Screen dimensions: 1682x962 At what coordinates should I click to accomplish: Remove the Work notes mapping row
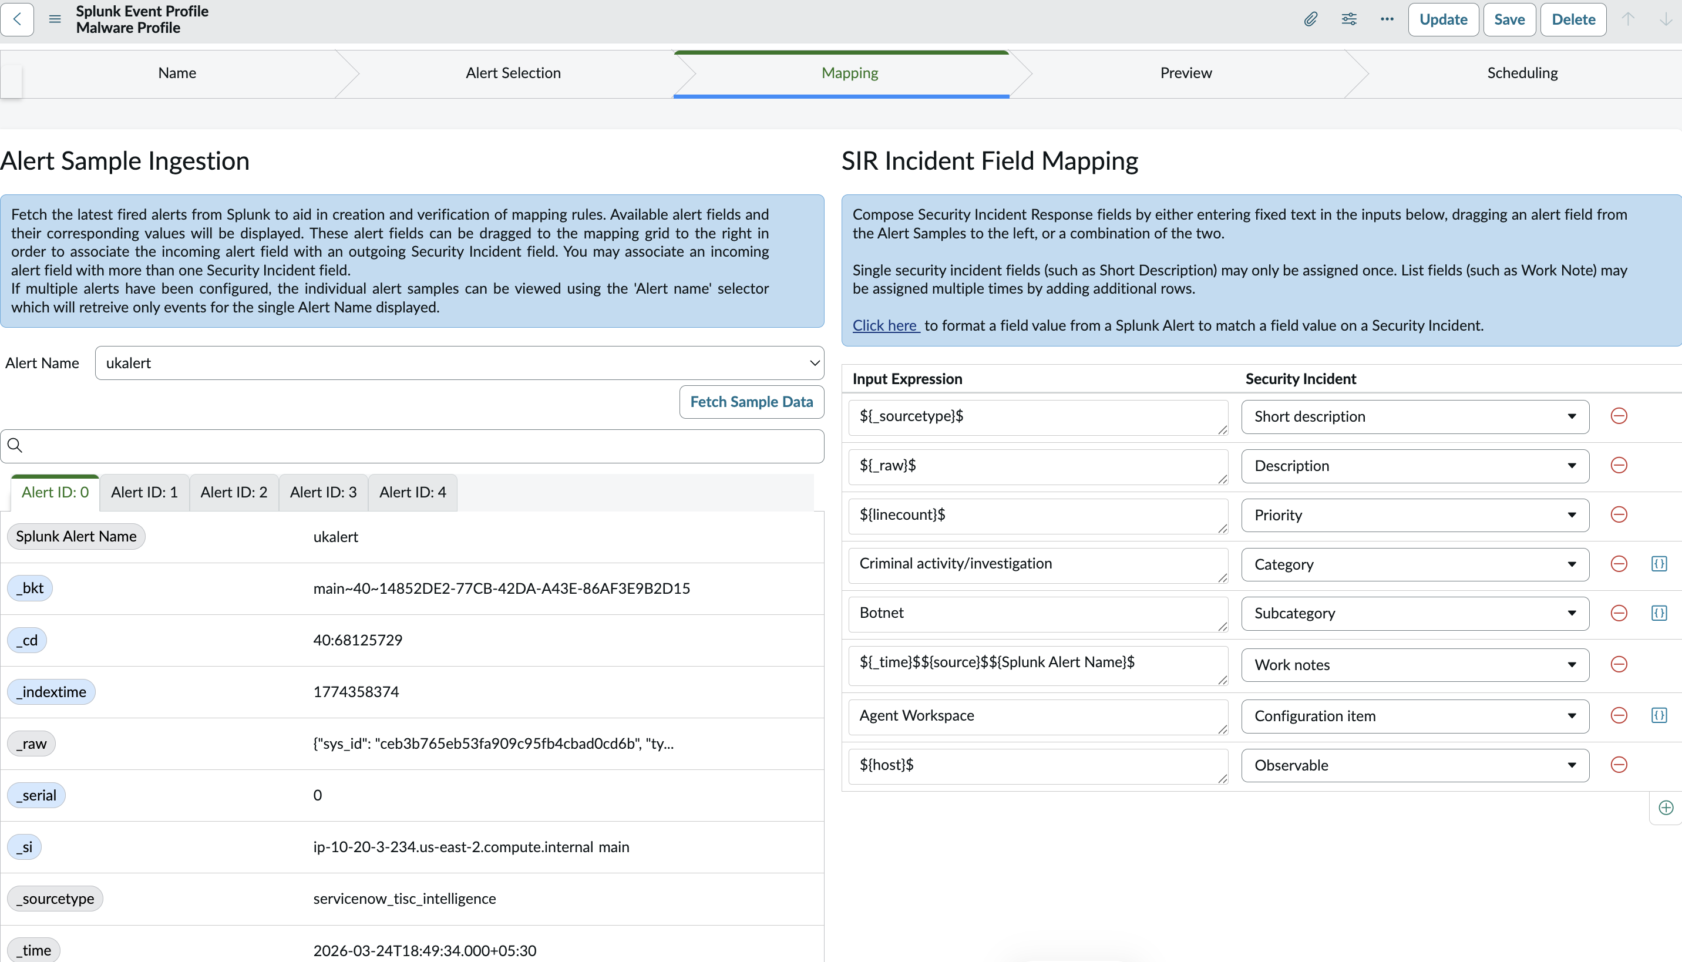click(x=1619, y=664)
